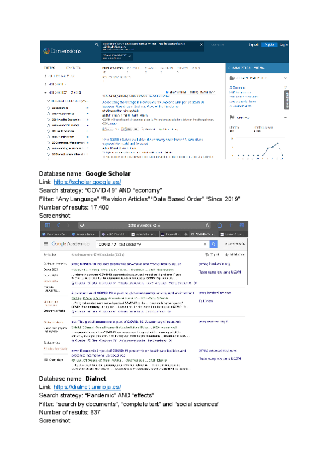Collapse the Fields of Research filter group
Image resolution: width=328 pixels, height=464 pixels.
click(x=49, y=101)
